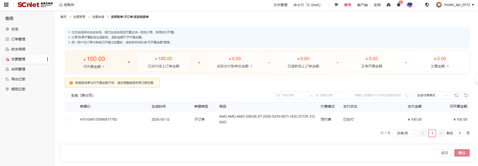Click the date 2026-05-12 cell
Screen dimensions: 478x166
click(160, 119)
